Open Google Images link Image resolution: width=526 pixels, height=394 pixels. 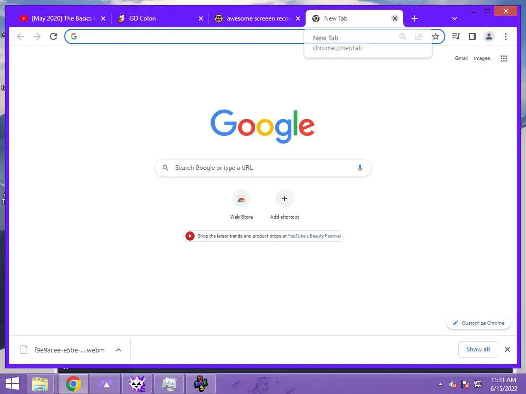pos(482,58)
